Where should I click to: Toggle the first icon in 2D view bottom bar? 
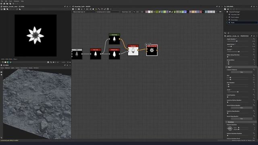3,62
